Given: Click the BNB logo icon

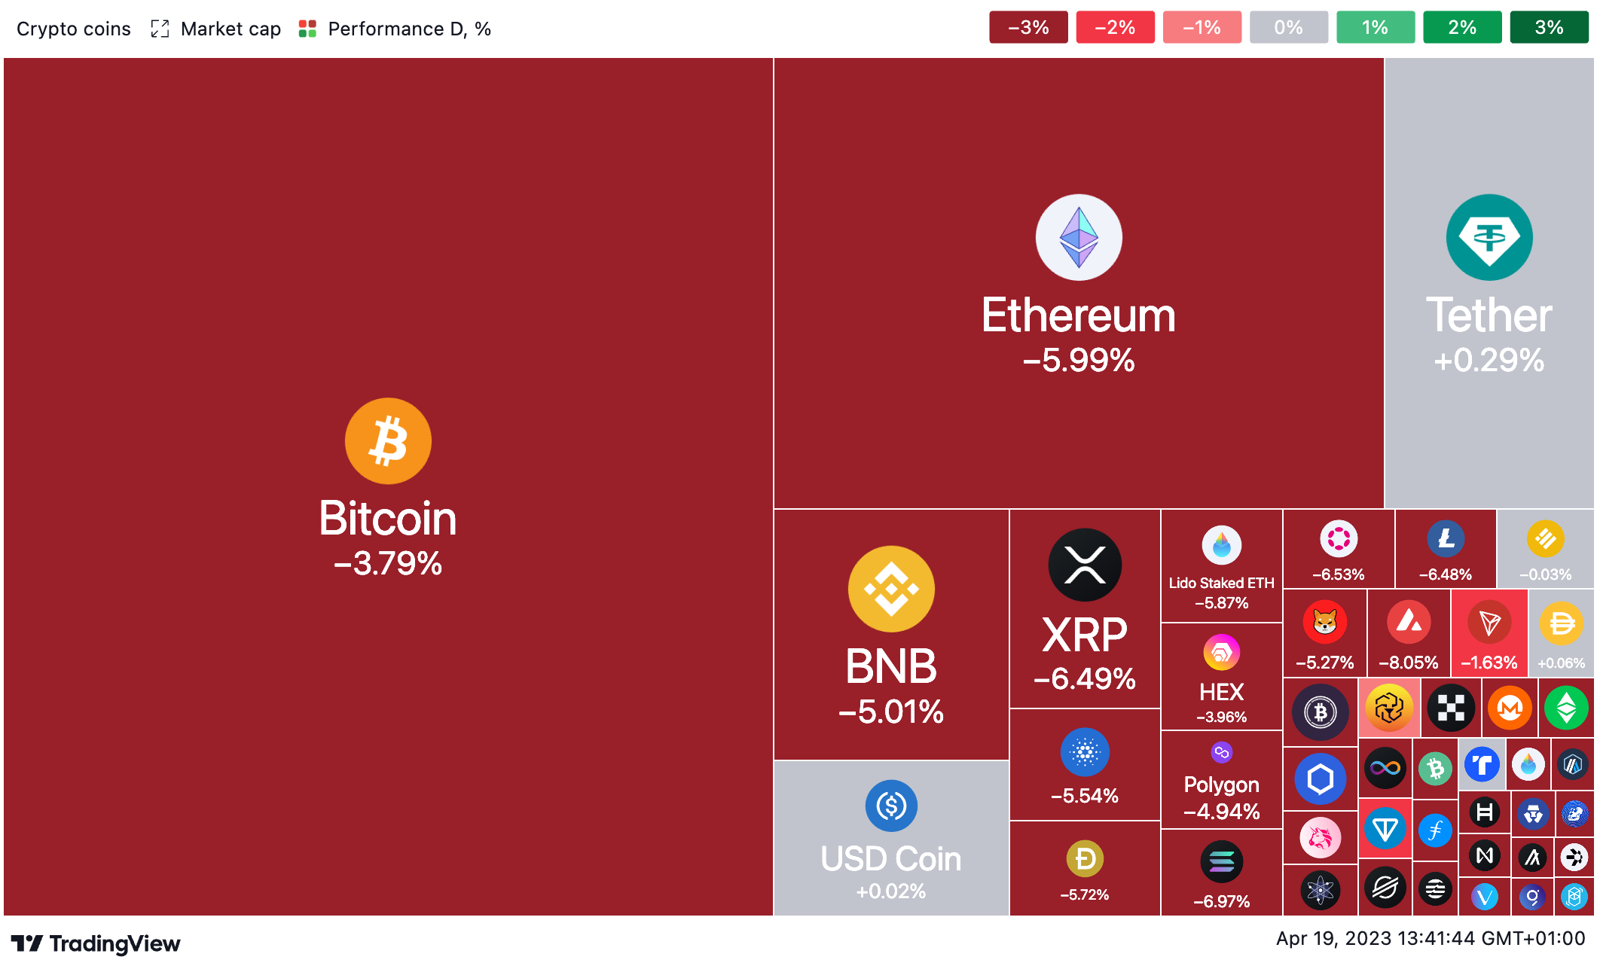Looking at the screenshot, I should pyautogui.click(x=891, y=589).
